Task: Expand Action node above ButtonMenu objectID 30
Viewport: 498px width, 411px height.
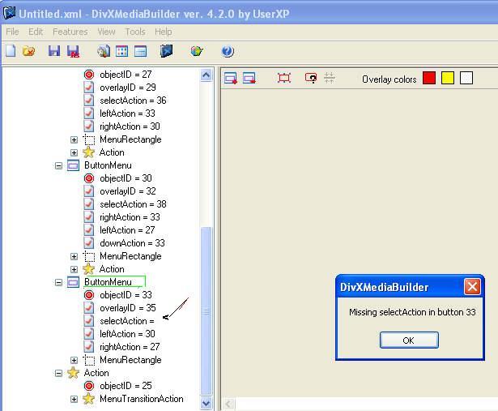Action: 74,152
